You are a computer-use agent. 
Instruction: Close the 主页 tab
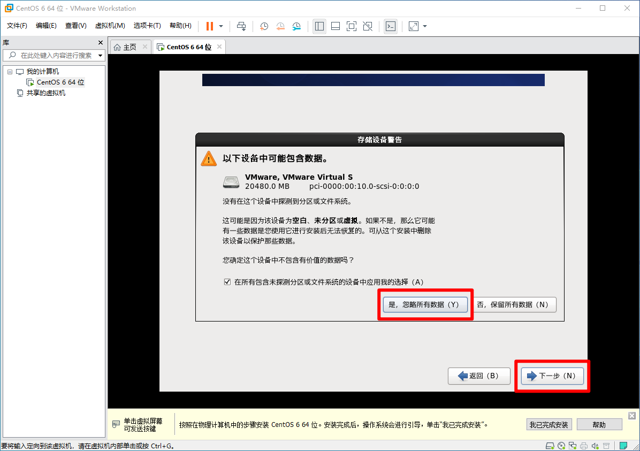click(x=145, y=47)
